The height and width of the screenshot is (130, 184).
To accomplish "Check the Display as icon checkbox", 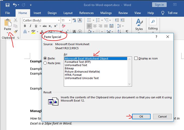I will point(136,58).
